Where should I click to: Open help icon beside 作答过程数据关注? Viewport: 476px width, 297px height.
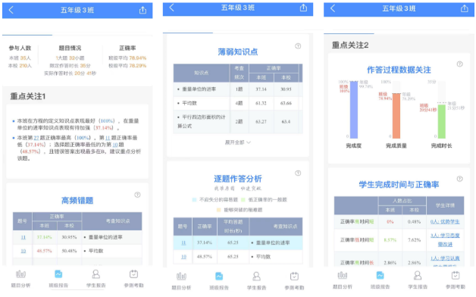[459, 64]
